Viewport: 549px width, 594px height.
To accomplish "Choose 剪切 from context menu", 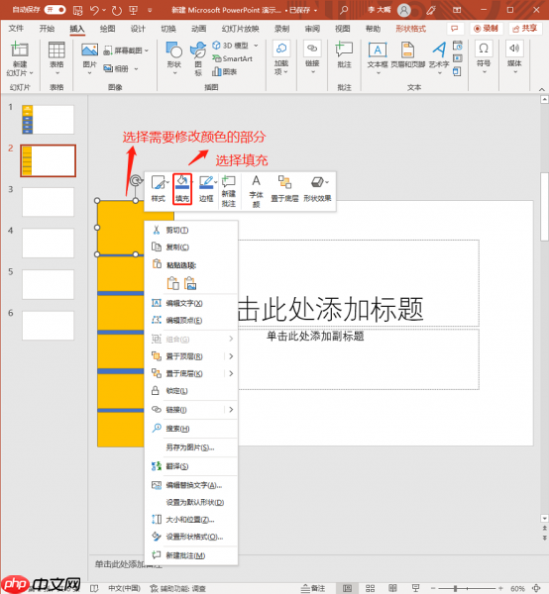I will coord(191,230).
